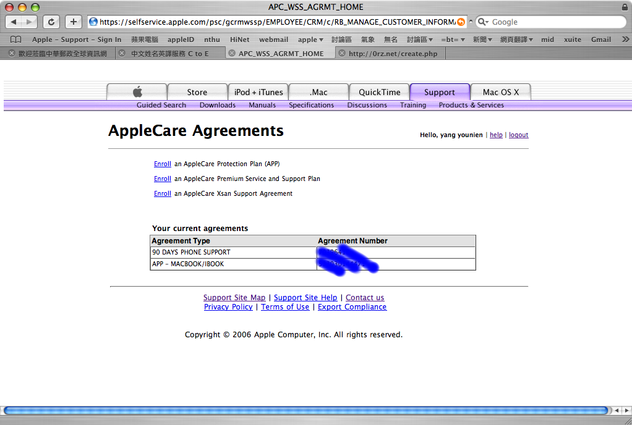
Task: Close the 0rz.net tab with its X icon
Action: (x=342, y=53)
